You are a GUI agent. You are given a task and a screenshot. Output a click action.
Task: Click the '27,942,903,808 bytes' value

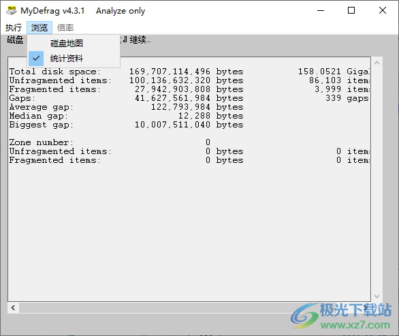(x=189, y=89)
